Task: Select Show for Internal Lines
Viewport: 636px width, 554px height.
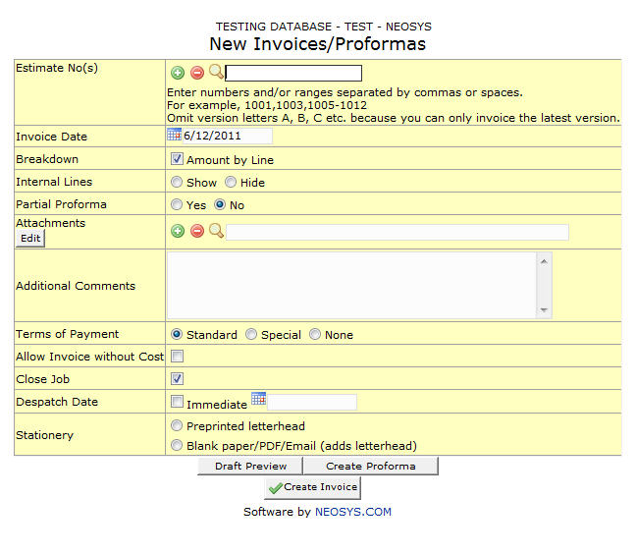Action: point(177,182)
